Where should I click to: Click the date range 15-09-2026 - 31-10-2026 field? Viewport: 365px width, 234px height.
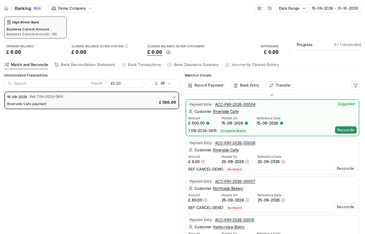[x=335, y=8]
